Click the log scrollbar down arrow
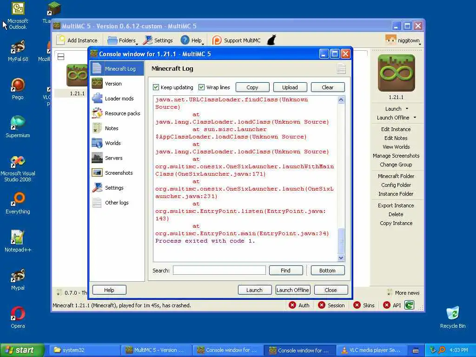The image size is (476, 357). click(x=341, y=258)
